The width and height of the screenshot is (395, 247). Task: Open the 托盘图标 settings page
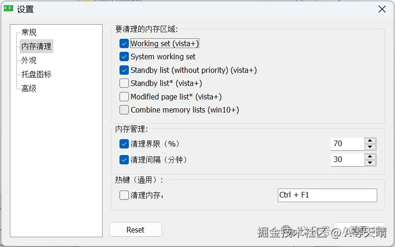pyautogui.click(x=37, y=74)
